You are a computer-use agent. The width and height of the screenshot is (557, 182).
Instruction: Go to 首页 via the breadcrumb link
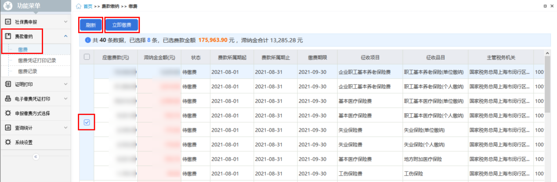point(88,6)
